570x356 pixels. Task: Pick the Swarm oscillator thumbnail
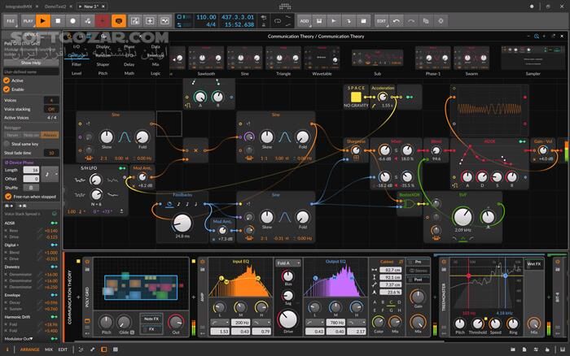(471, 58)
